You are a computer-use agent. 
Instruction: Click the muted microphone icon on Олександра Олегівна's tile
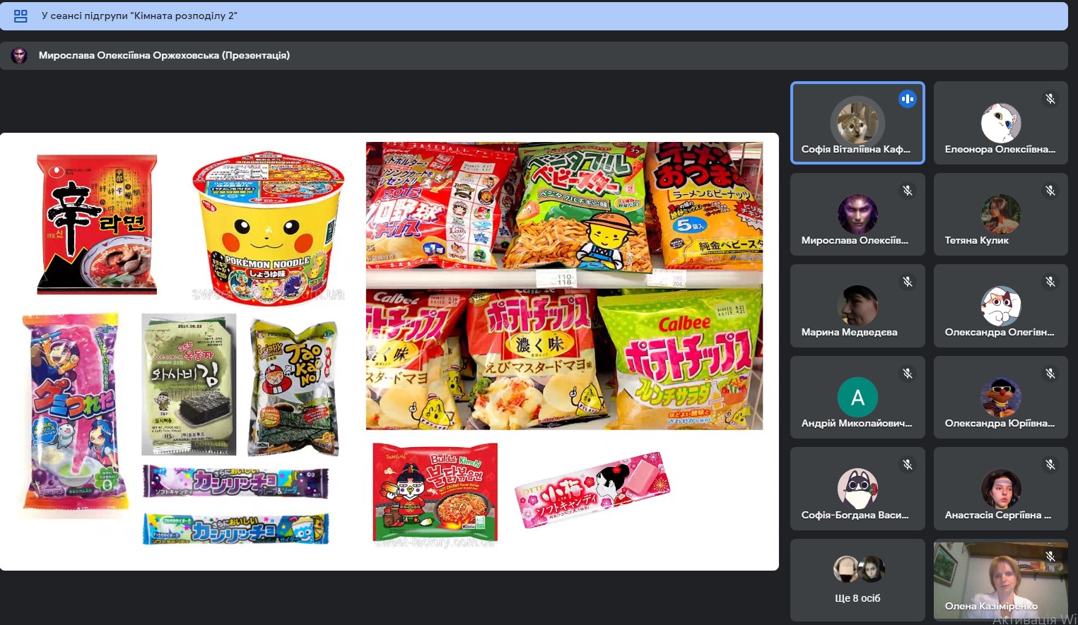[x=1050, y=282]
